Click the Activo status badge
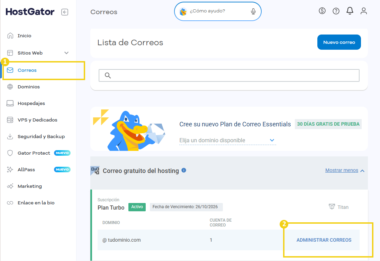This screenshot has width=380, height=261. pos(137,207)
